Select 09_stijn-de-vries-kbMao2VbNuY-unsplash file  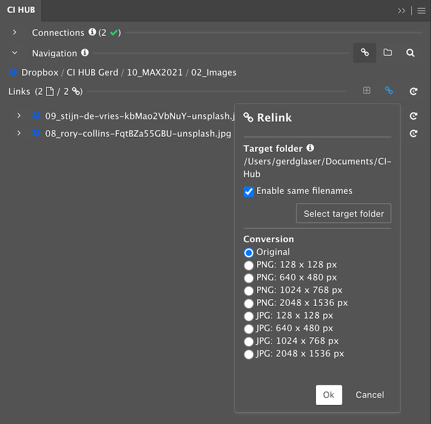coord(140,116)
